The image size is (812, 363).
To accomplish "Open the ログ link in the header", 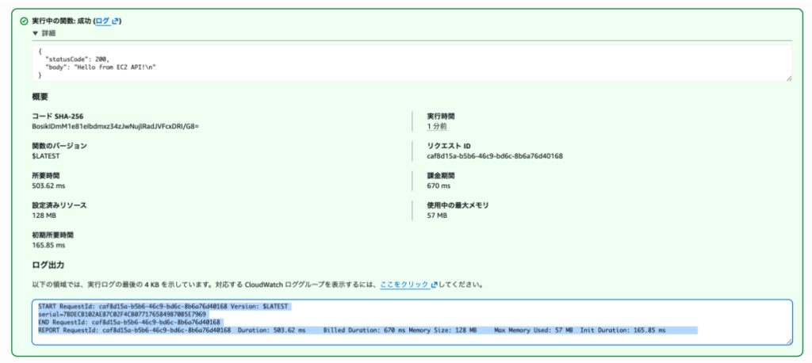I will [107, 21].
